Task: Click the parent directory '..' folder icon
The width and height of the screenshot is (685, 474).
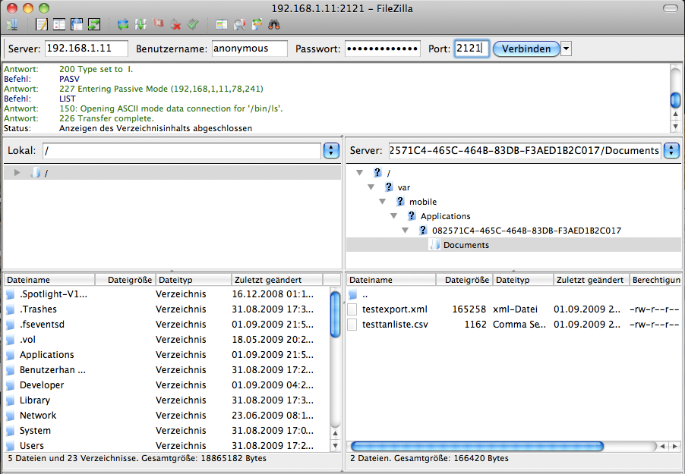Action: 352,294
